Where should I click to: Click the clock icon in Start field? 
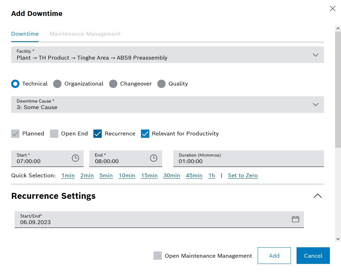coord(75,158)
